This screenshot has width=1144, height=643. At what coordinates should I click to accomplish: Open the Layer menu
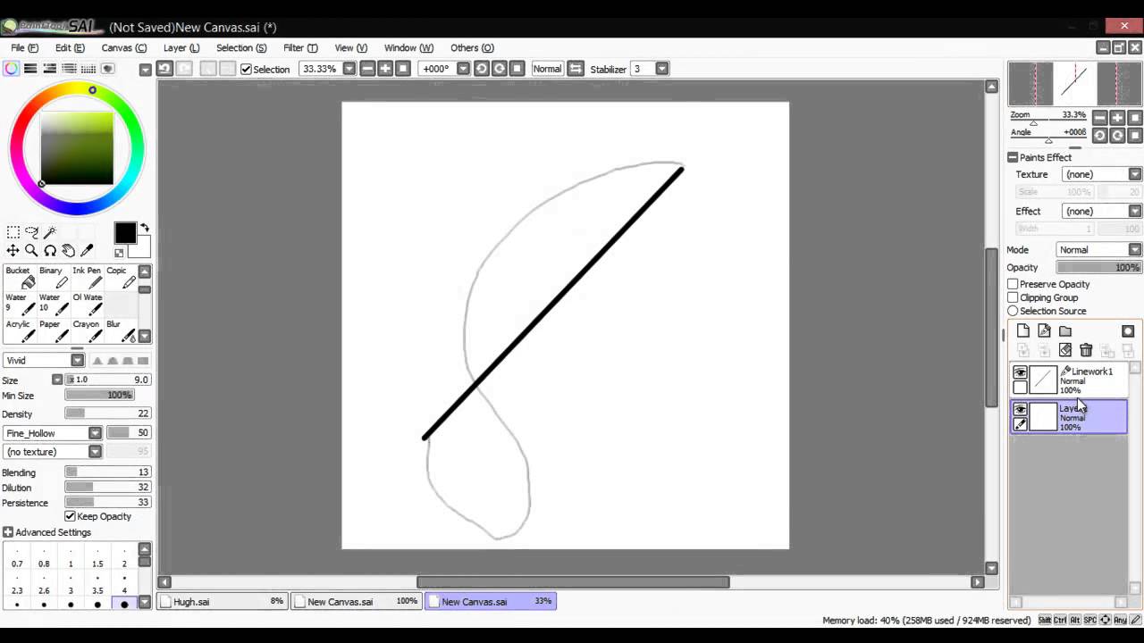point(181,48)
